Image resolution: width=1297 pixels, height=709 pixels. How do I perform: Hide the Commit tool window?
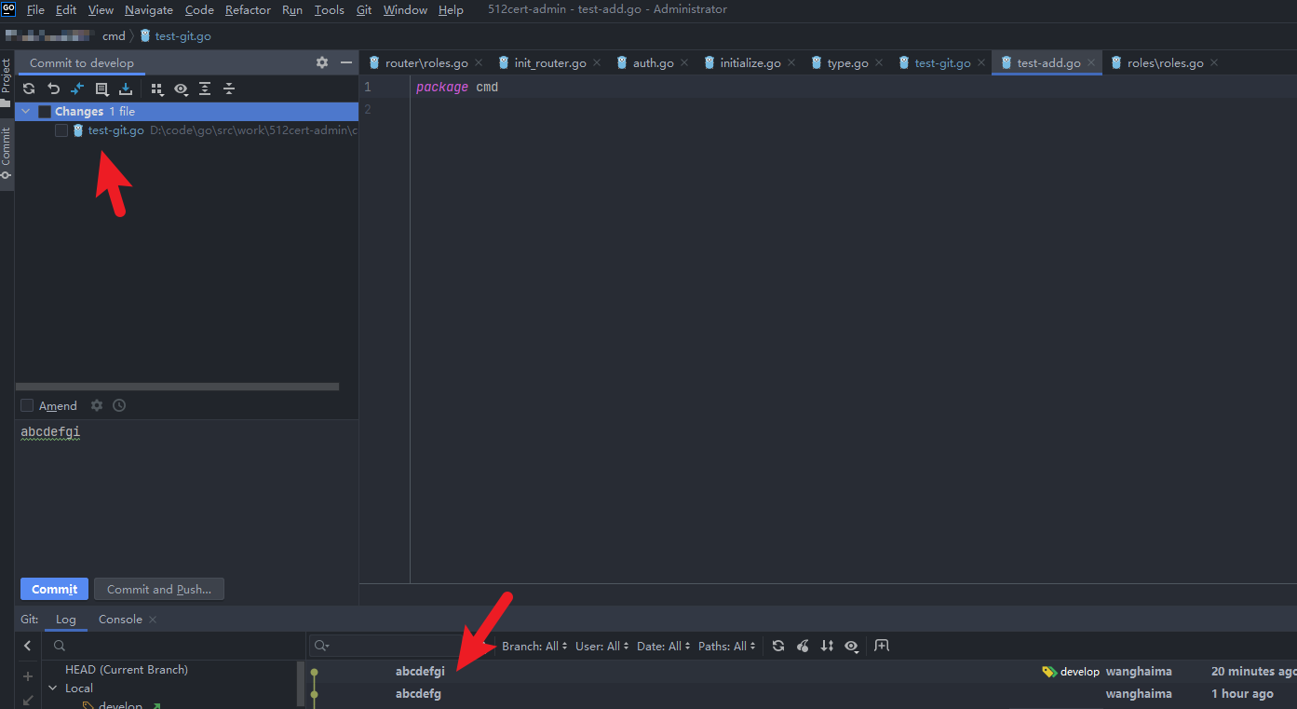tap(346, 62)
